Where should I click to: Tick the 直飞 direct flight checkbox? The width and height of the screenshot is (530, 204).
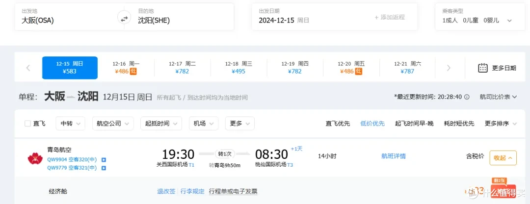pos(27,124)
